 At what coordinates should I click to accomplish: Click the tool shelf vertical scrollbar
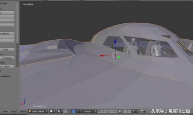18,23
